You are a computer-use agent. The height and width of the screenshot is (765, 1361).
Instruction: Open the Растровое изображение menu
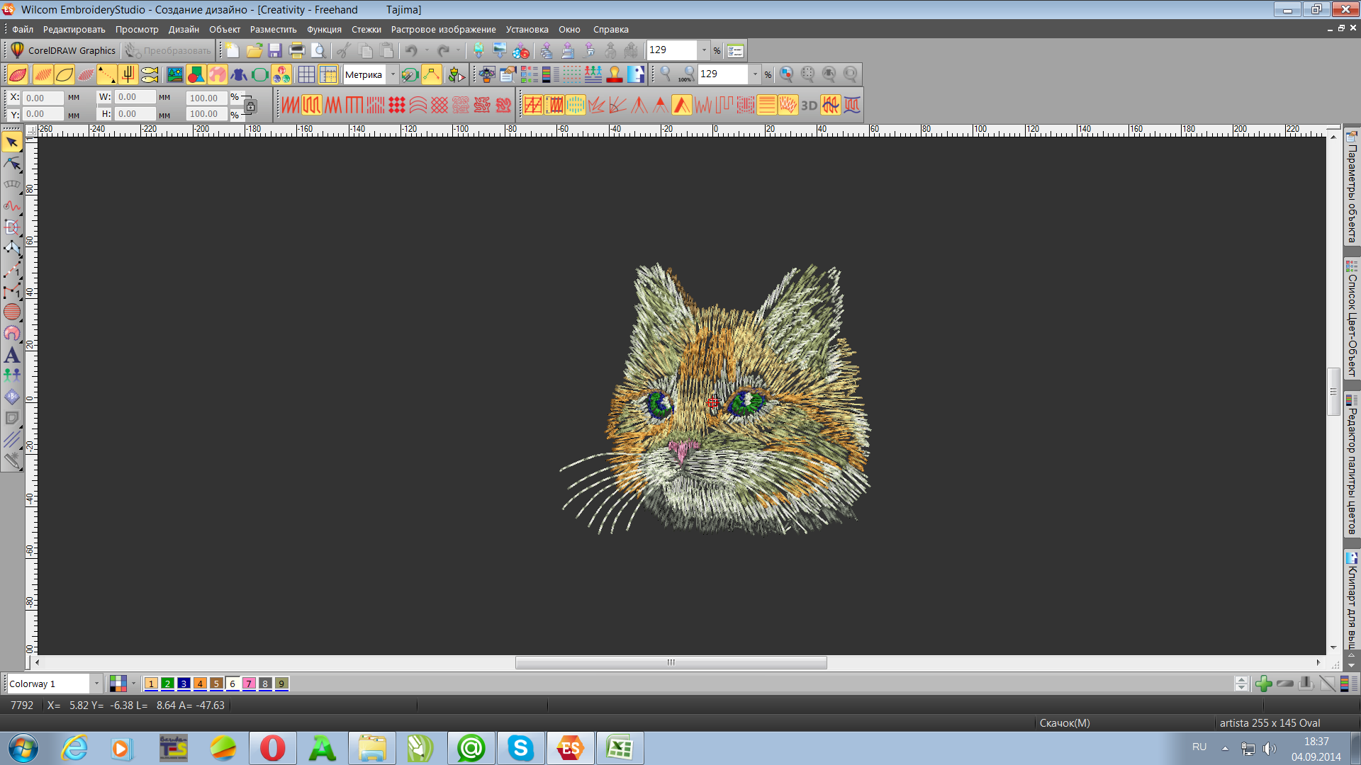443,30
